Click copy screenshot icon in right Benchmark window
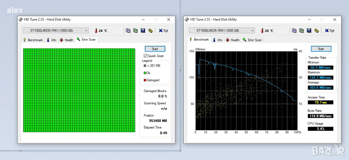This screenshot has height=160, width=349. (301, 31)
